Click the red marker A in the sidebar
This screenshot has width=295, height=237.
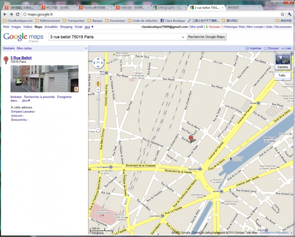[6, 60]
